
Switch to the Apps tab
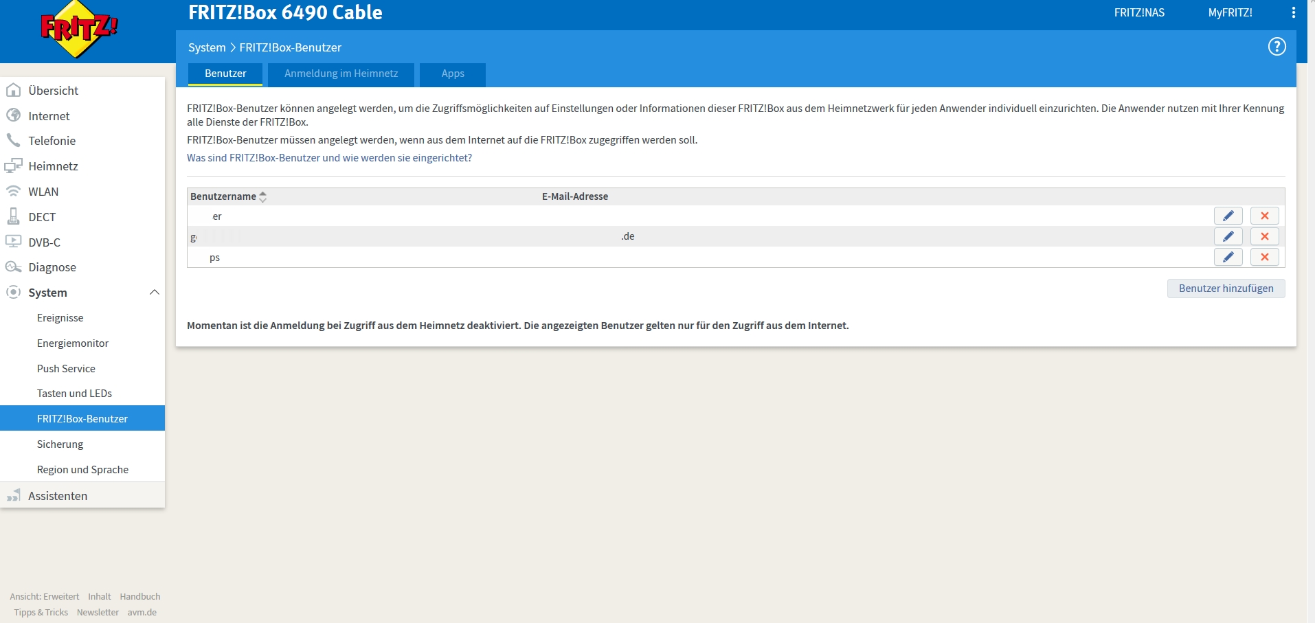(453, 73)
